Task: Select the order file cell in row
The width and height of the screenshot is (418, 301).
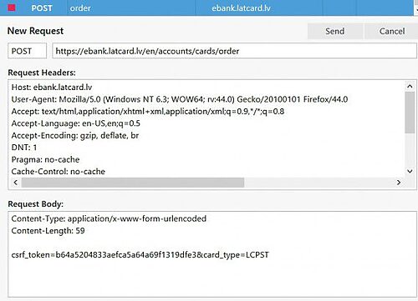Action: 80,8
